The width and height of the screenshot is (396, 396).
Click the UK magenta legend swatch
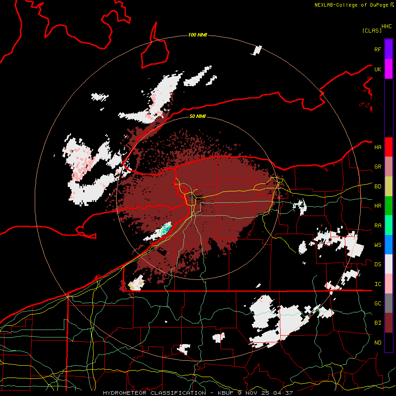[389, 69]
